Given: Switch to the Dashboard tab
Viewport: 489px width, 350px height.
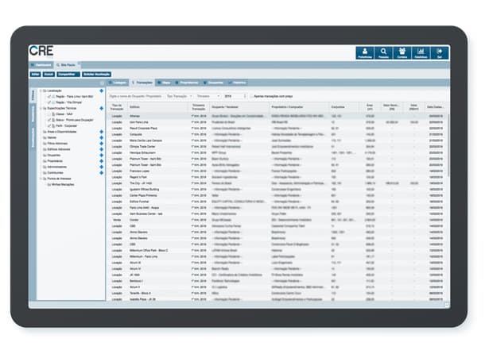Looking at the screenshot, I should pyautogui.click(x=41, y=65).
